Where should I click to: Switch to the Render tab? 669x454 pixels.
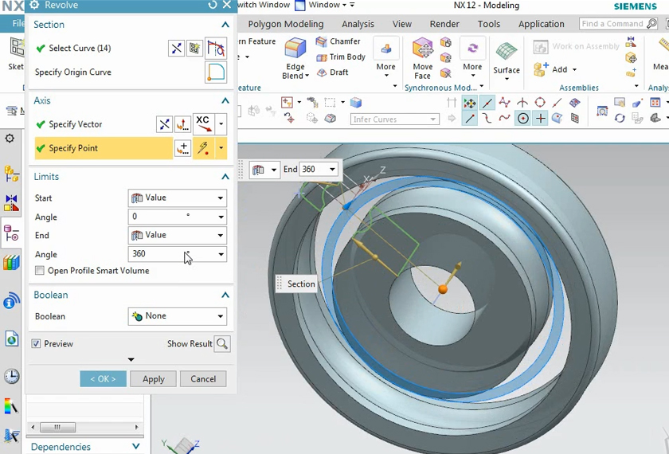[444, 24]
